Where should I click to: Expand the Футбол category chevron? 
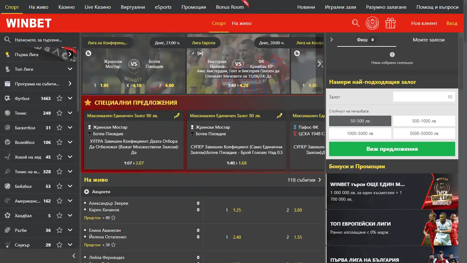coord(70,98)
